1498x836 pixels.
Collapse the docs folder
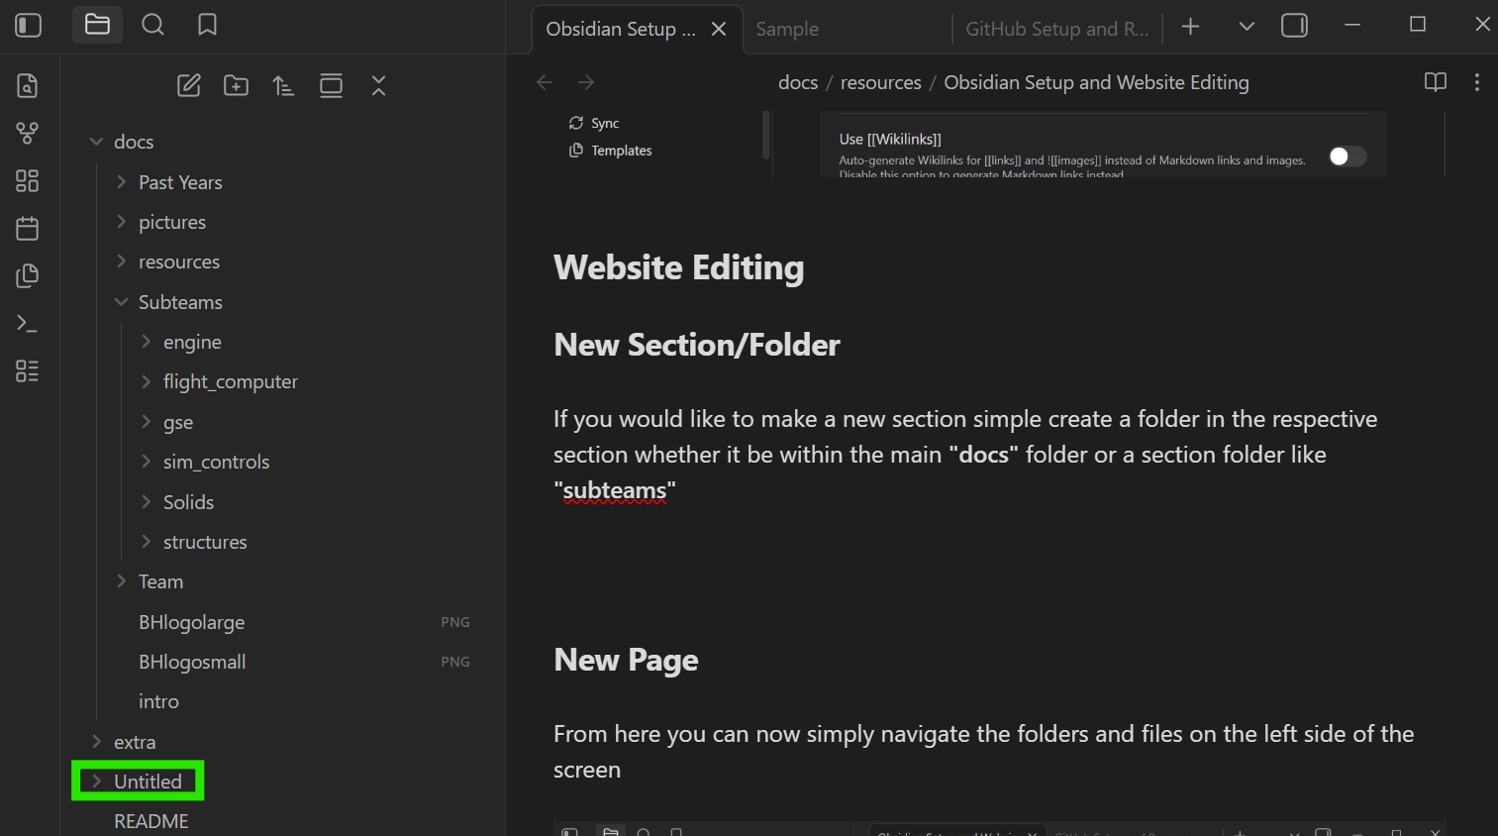pyautogui.click(x=96, y=142)
